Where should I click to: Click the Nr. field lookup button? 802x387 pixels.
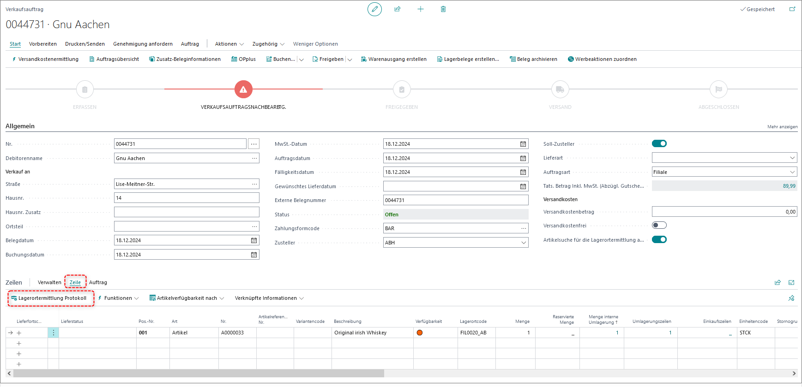253,144
